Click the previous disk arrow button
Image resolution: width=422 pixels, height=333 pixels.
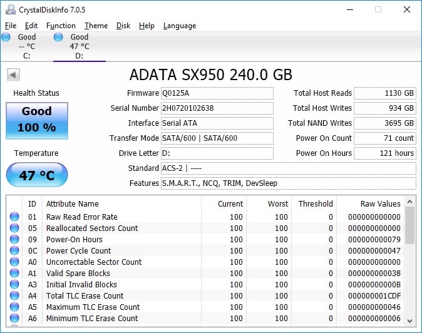[13, 74]
